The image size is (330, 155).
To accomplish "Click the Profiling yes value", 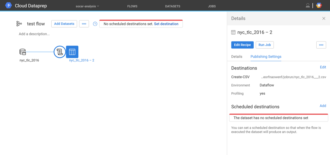I will coord(262,93).
